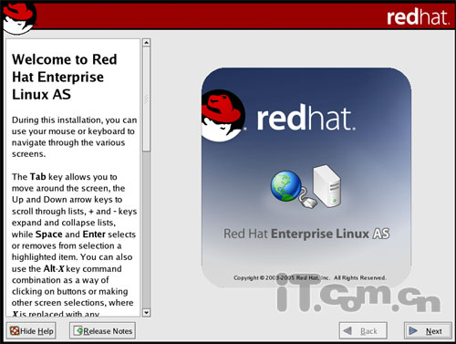Click 'During this installation, you can' text
456x344 pixels.
tap(74, 120)
